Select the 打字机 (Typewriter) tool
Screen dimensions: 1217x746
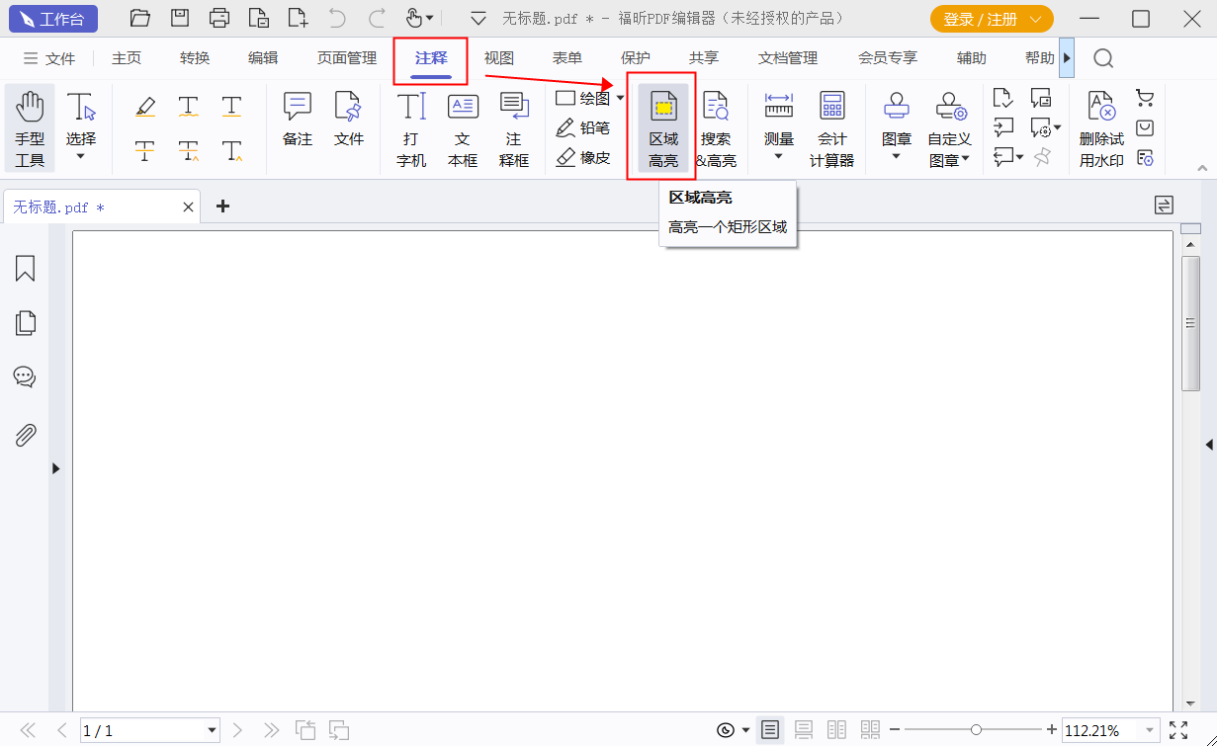click(x=410, y=128)
